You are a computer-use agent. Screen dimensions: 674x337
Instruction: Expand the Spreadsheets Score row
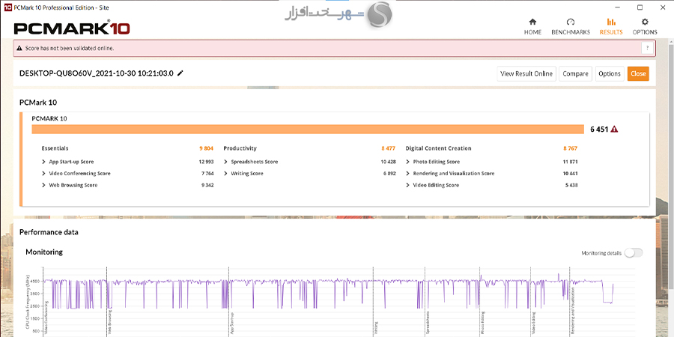(x=226, y=162)
